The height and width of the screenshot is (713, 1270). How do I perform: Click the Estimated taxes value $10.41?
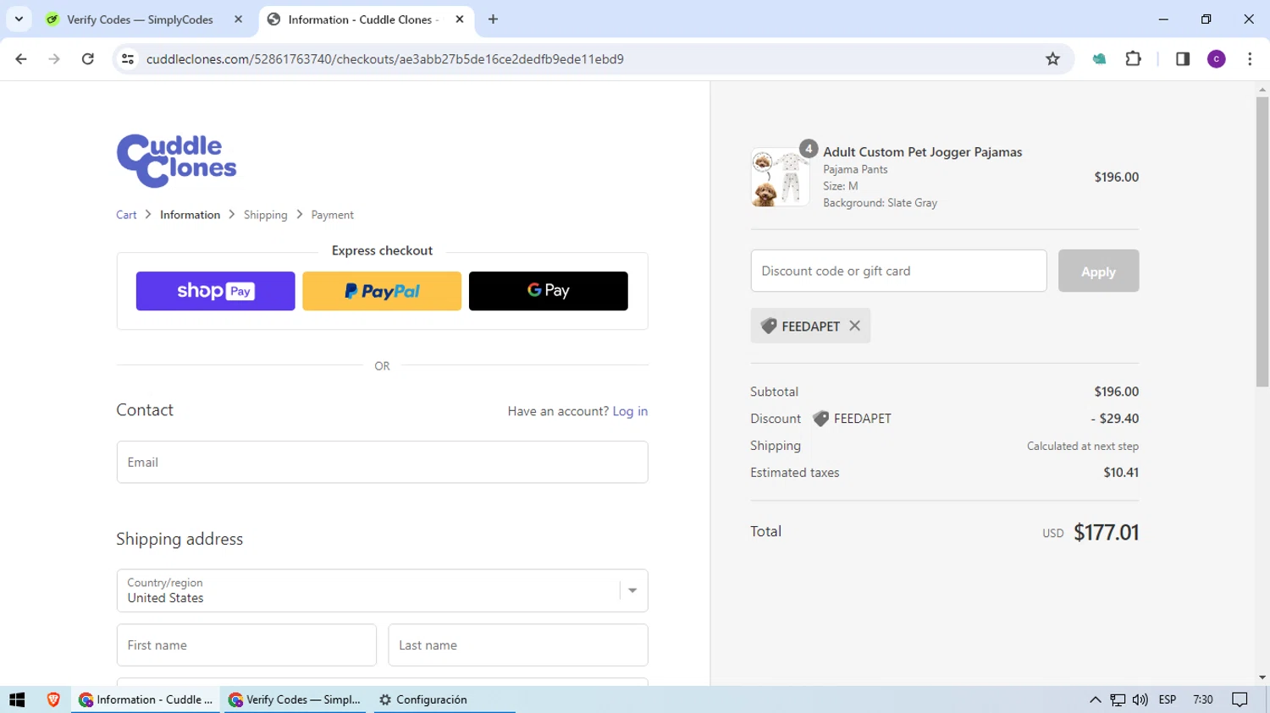pos(1121,473)
